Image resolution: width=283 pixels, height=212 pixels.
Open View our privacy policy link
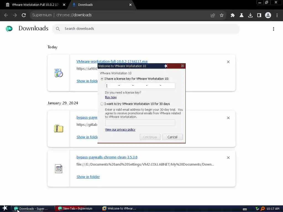click(120, 129)
